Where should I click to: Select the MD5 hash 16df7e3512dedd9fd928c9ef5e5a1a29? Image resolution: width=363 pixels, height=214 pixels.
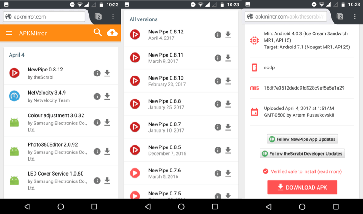(x=304, y=88)
